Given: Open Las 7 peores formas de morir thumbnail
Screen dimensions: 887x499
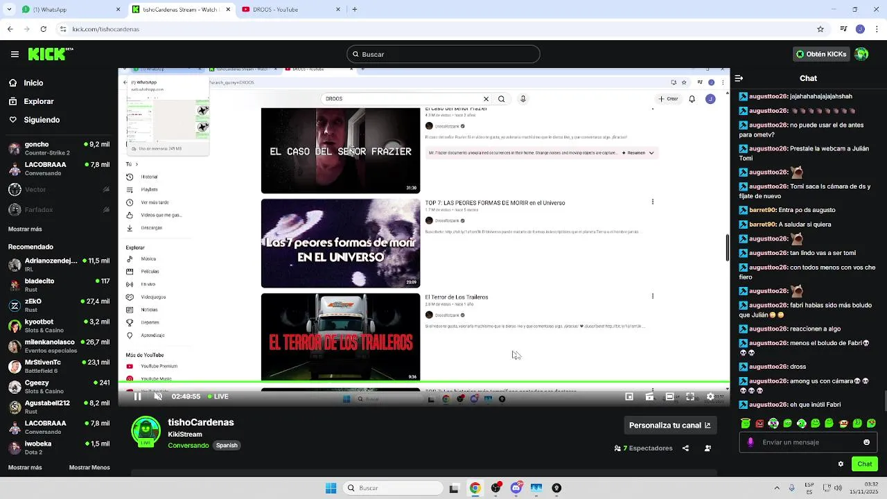Looking at the screenshot, I should point(340,243).
